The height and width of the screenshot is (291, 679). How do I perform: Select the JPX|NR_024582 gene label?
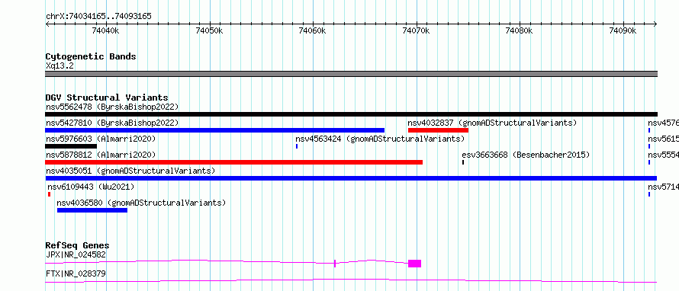pyautogui.click(x=76, y=254)
